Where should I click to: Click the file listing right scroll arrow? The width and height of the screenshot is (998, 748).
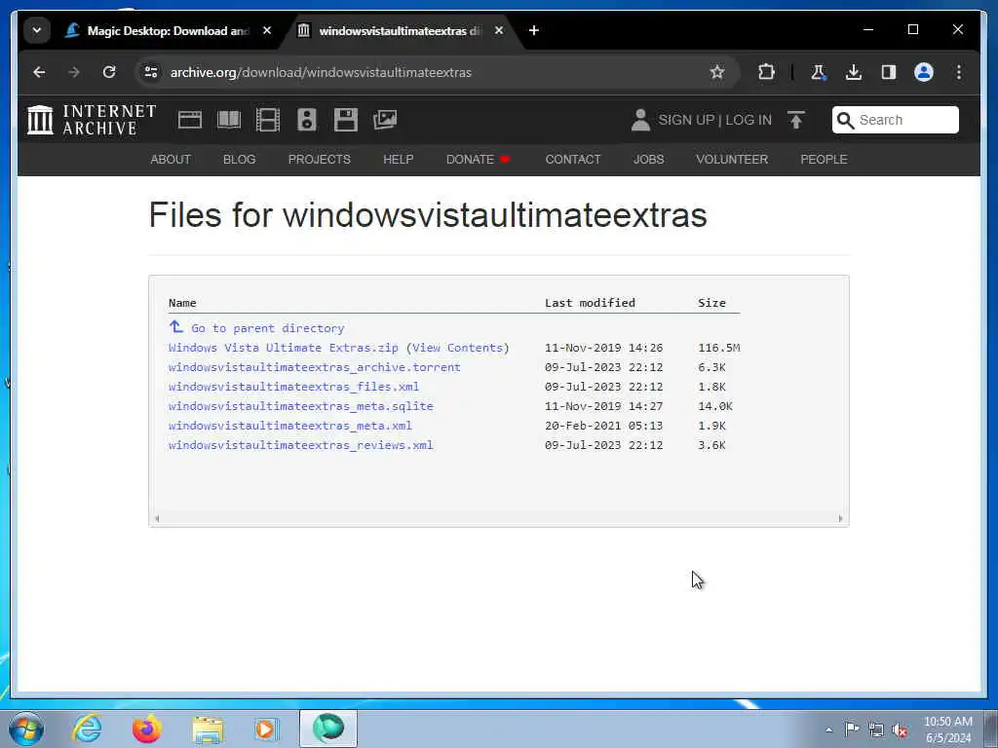(x=841, y=518)
